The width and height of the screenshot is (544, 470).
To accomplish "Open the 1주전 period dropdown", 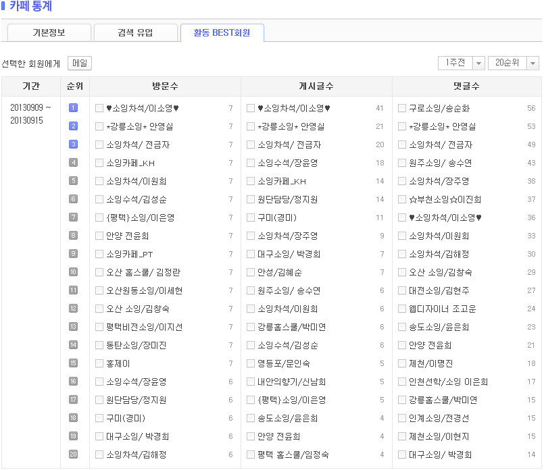I will click(x=461, y=63).
